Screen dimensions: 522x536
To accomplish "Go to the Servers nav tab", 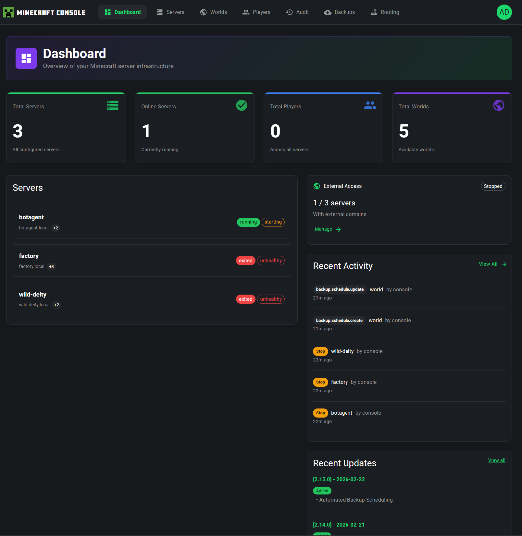I will (170, 12).
